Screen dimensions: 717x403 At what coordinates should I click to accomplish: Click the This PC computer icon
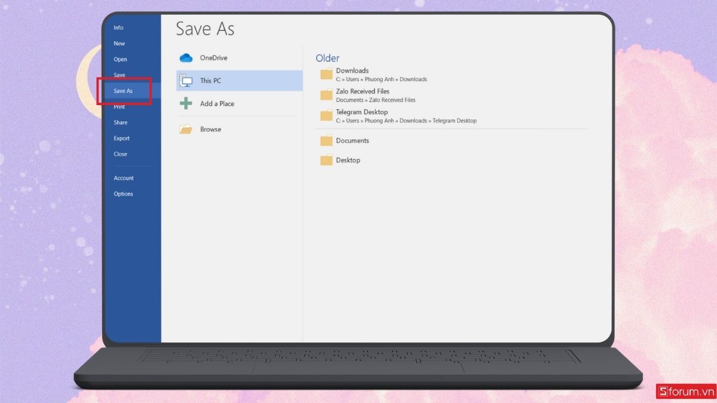pos(186,81)
